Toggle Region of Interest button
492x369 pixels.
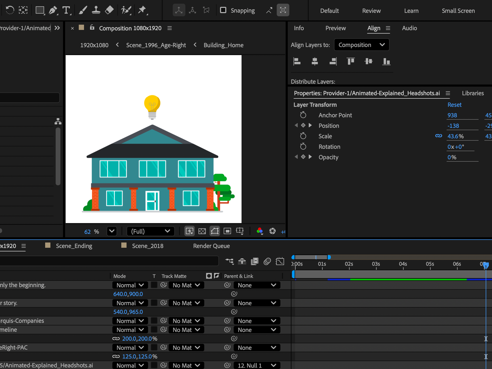coord(227,231)
